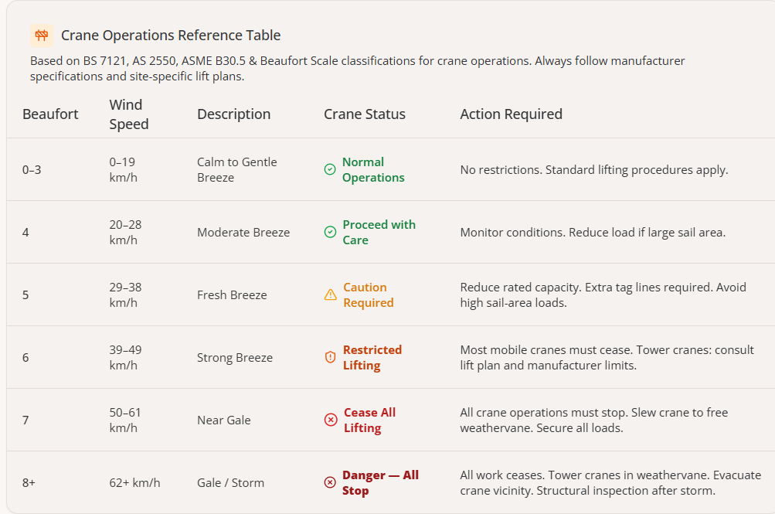Click the Restricted Lifting status text

point(372,357)
